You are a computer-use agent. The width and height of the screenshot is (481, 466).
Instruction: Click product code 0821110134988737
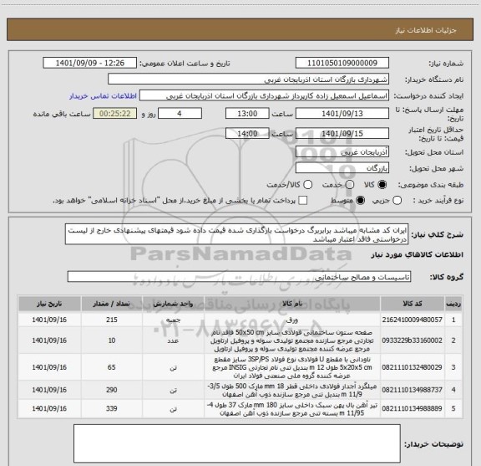pos(412,390)
